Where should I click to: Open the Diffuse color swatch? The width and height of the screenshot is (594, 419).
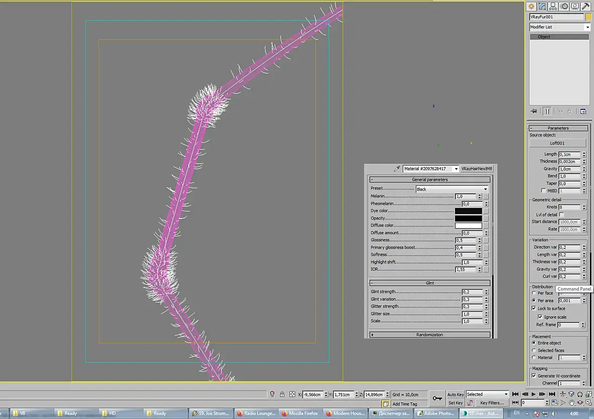468,226
